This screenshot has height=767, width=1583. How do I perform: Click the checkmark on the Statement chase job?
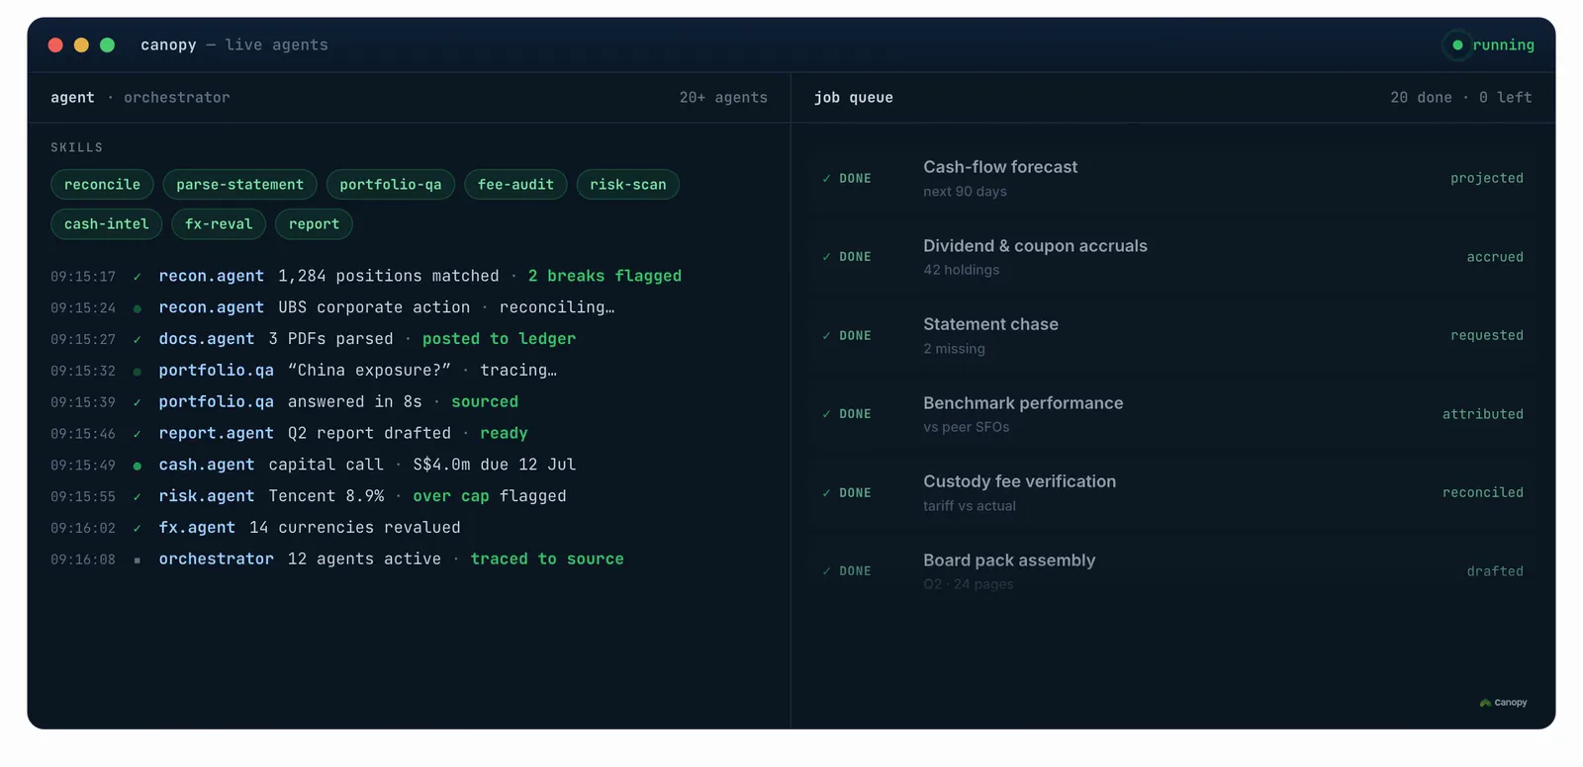826,336
